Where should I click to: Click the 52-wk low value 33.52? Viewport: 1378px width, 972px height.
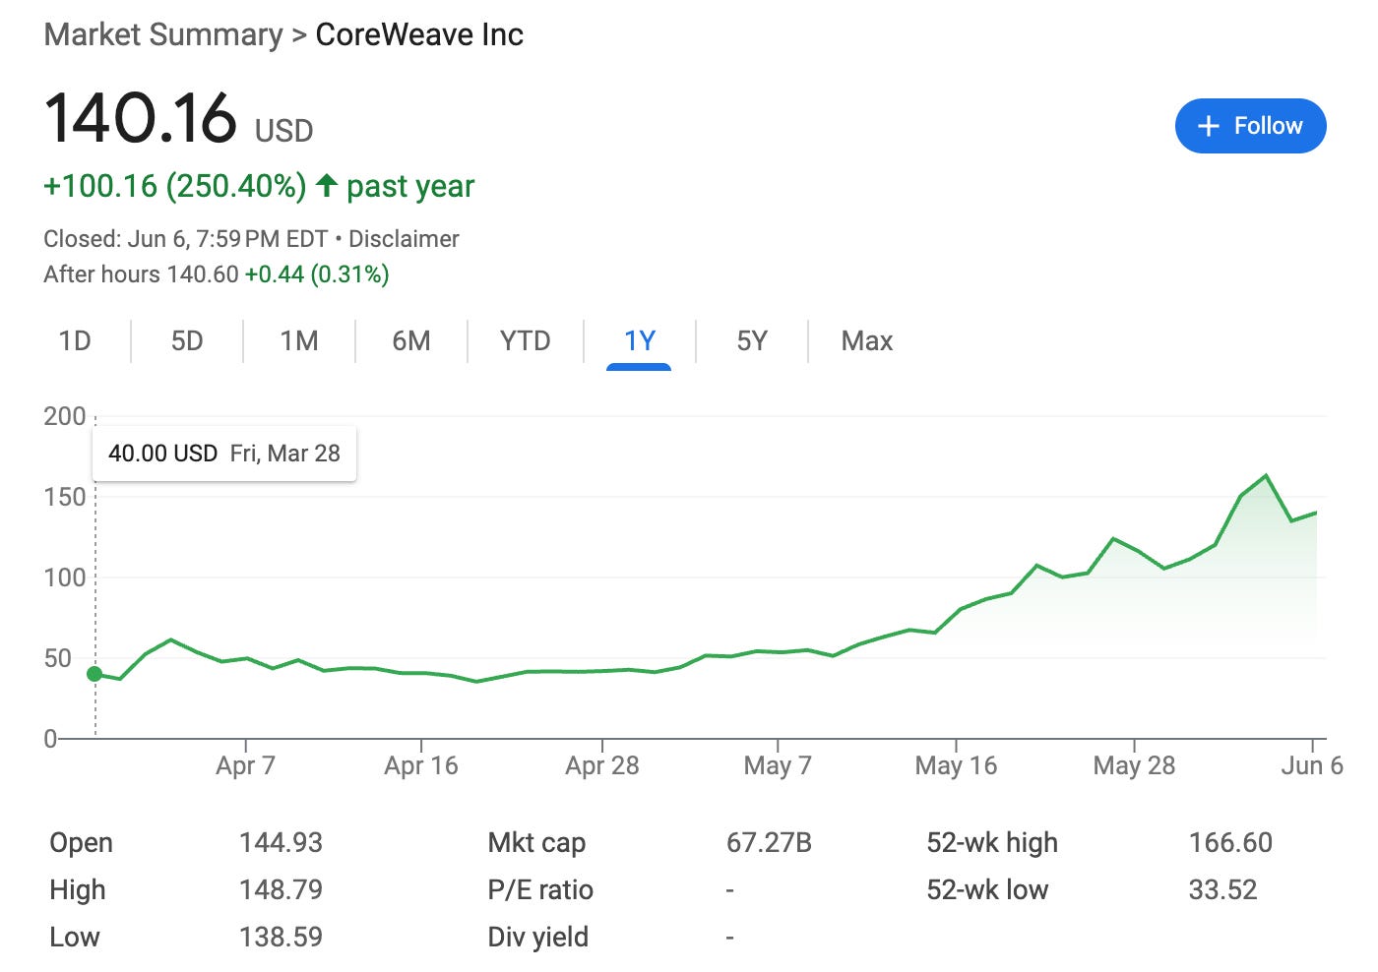[x=1222, y=890]
